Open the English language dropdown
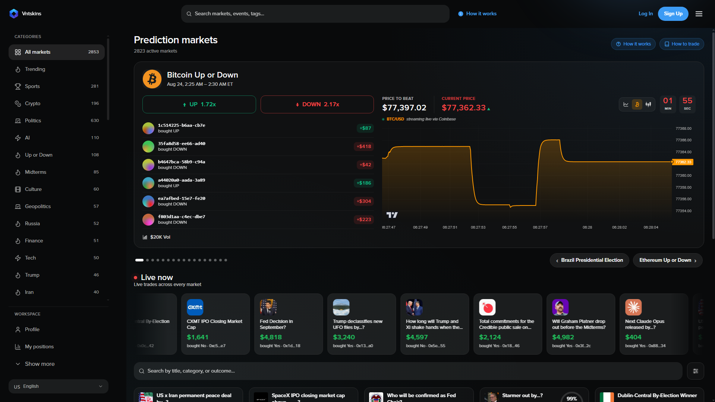This screenshot has height=402, width=715. (x=59, y=386)
